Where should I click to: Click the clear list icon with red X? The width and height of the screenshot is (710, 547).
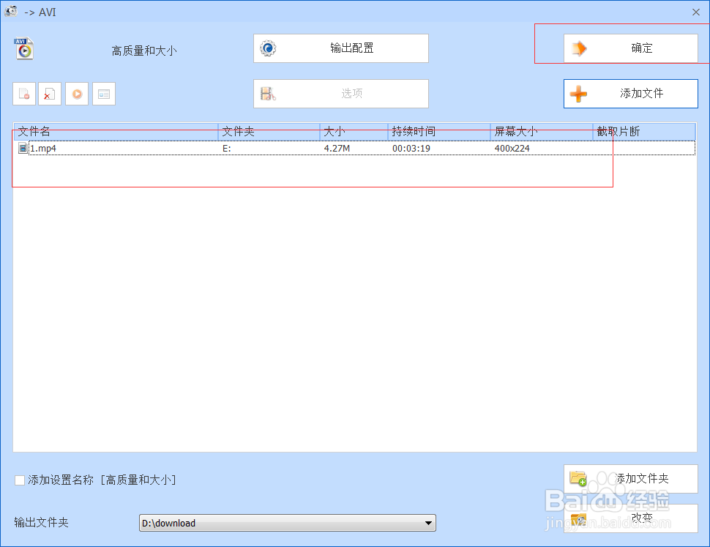click(49, 94)
